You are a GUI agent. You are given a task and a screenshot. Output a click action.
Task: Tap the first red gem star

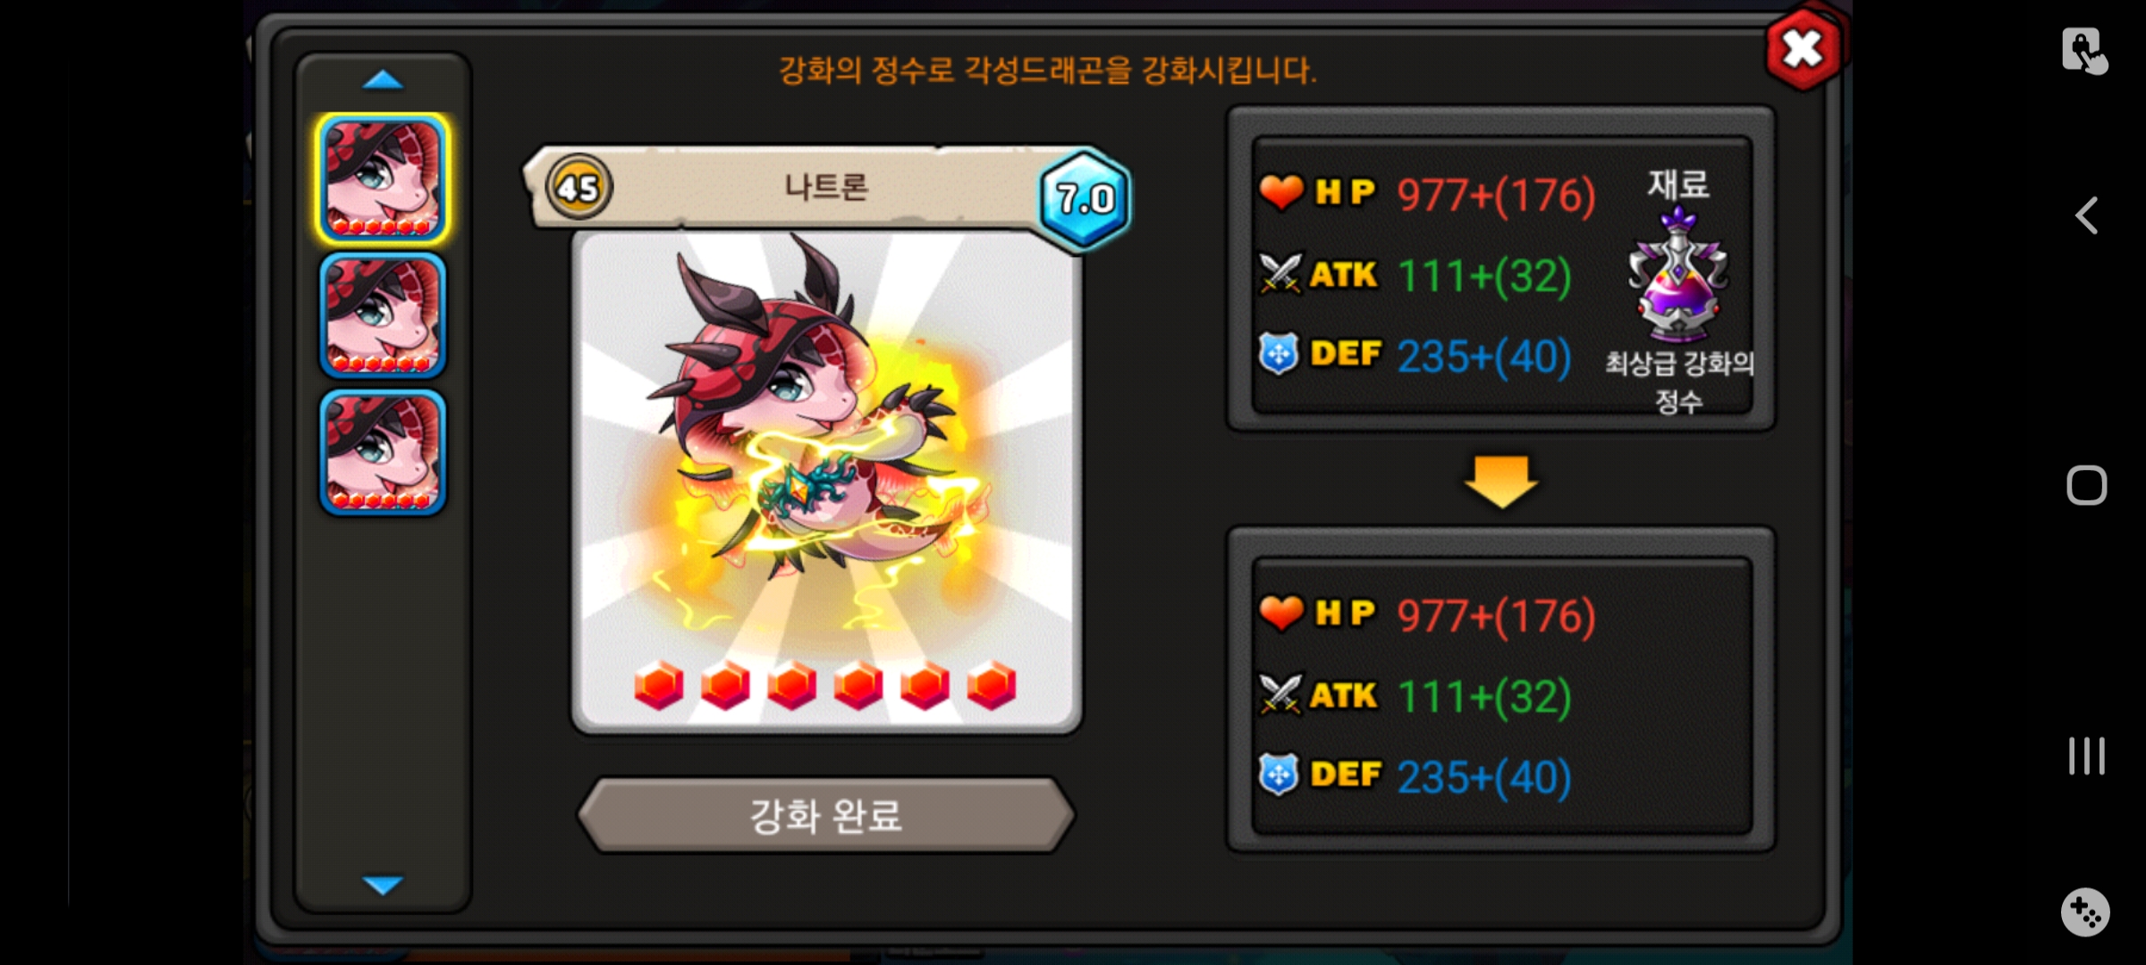[x=659, y=686]
